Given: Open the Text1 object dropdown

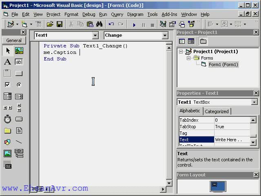Looking at the screenshot, I should pos(95,36).
